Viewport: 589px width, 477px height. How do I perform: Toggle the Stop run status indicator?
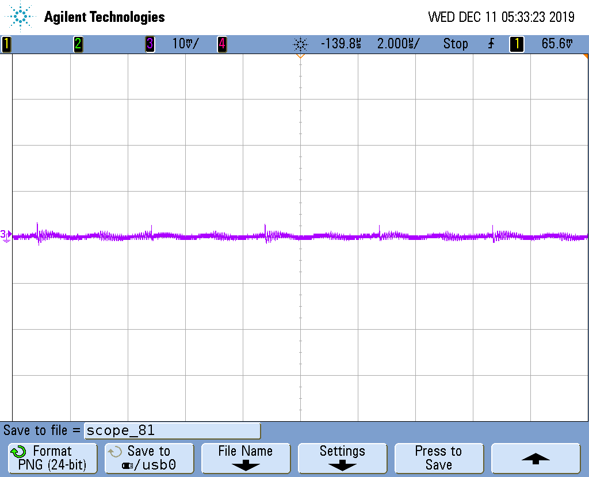pos(455,44)
